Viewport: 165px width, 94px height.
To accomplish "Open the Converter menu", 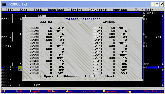I will click(98, 10).
